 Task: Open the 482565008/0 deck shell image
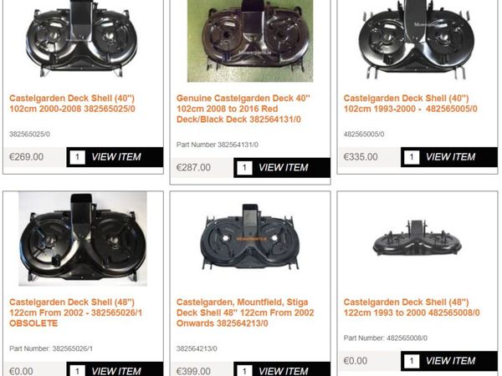point(417,238)
